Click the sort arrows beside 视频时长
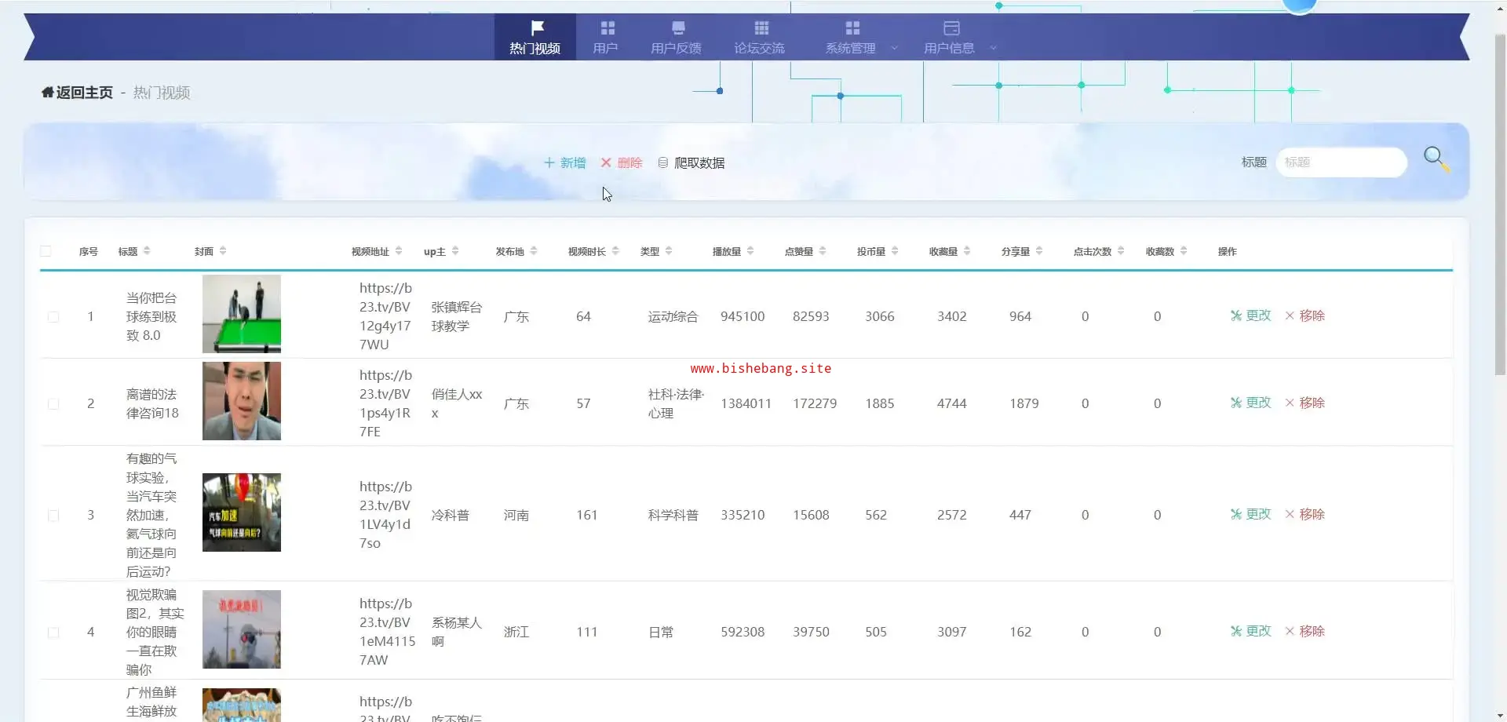Image resolution: width=1507 pixels, height=722 pixels. (615, 251)
